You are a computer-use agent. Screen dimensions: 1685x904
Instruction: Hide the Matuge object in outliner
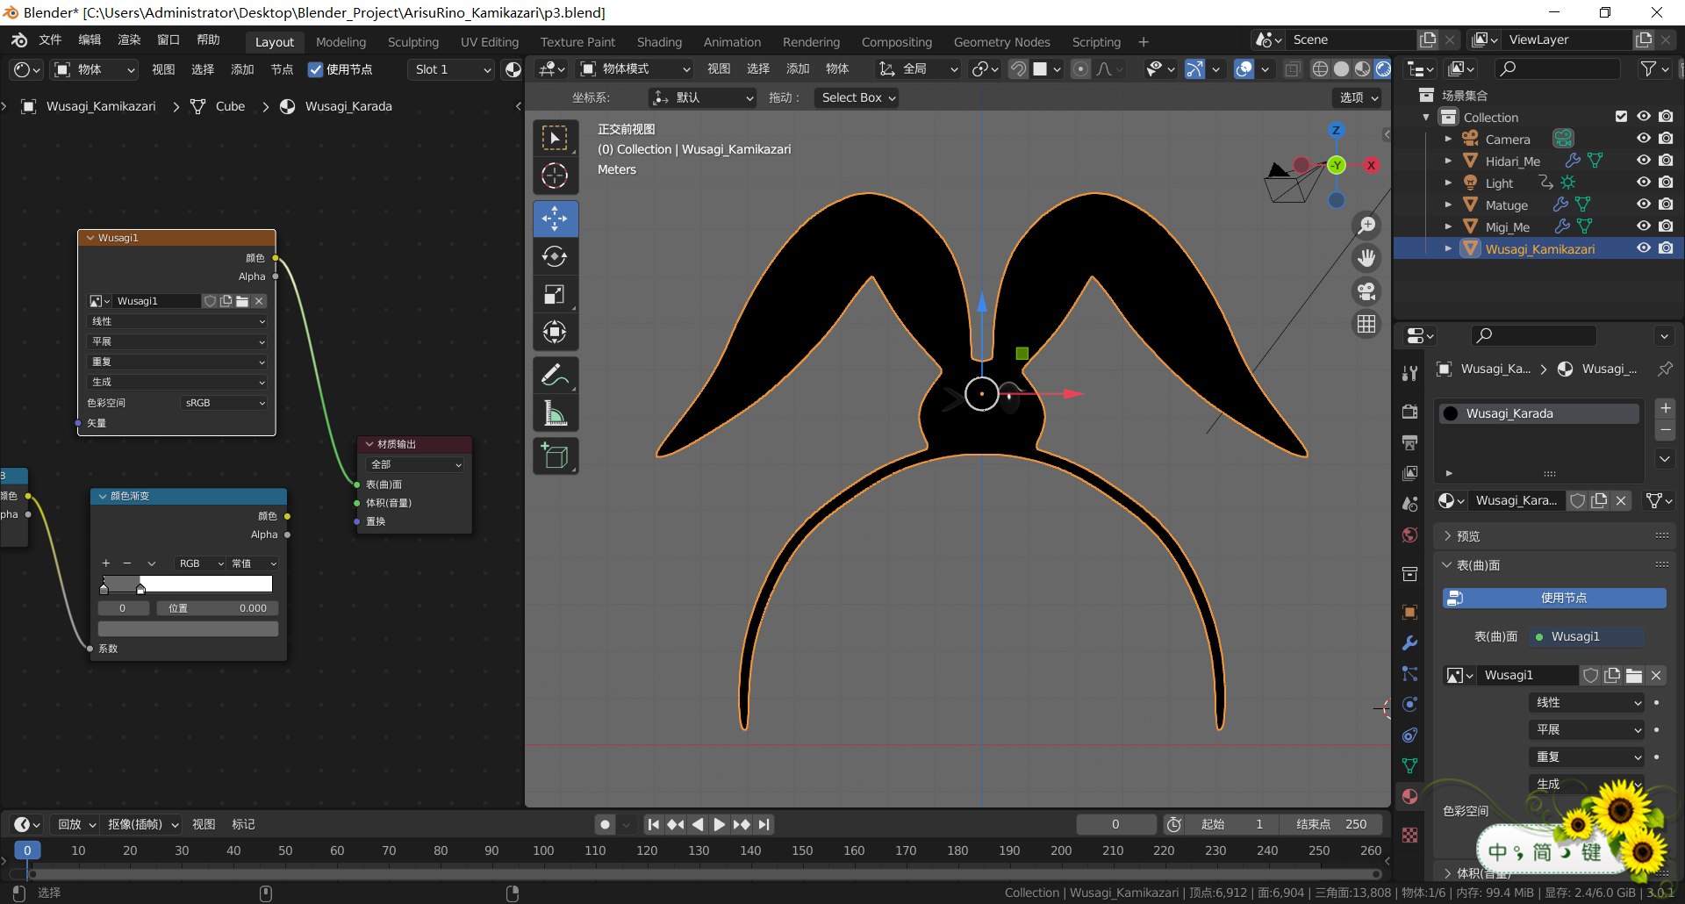(1643, 204)
